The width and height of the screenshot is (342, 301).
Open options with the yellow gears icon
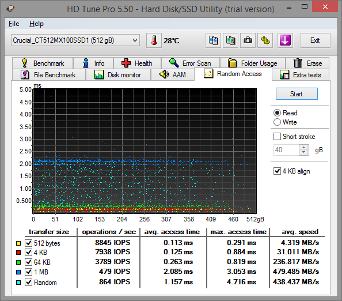click(x=265, y=40)
